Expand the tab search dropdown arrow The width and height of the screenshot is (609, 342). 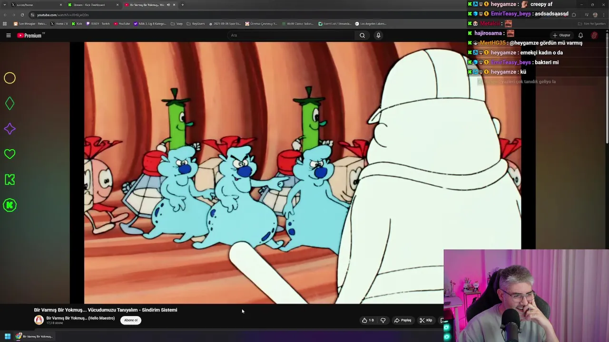pyautogui.click(x=5, y=5)
